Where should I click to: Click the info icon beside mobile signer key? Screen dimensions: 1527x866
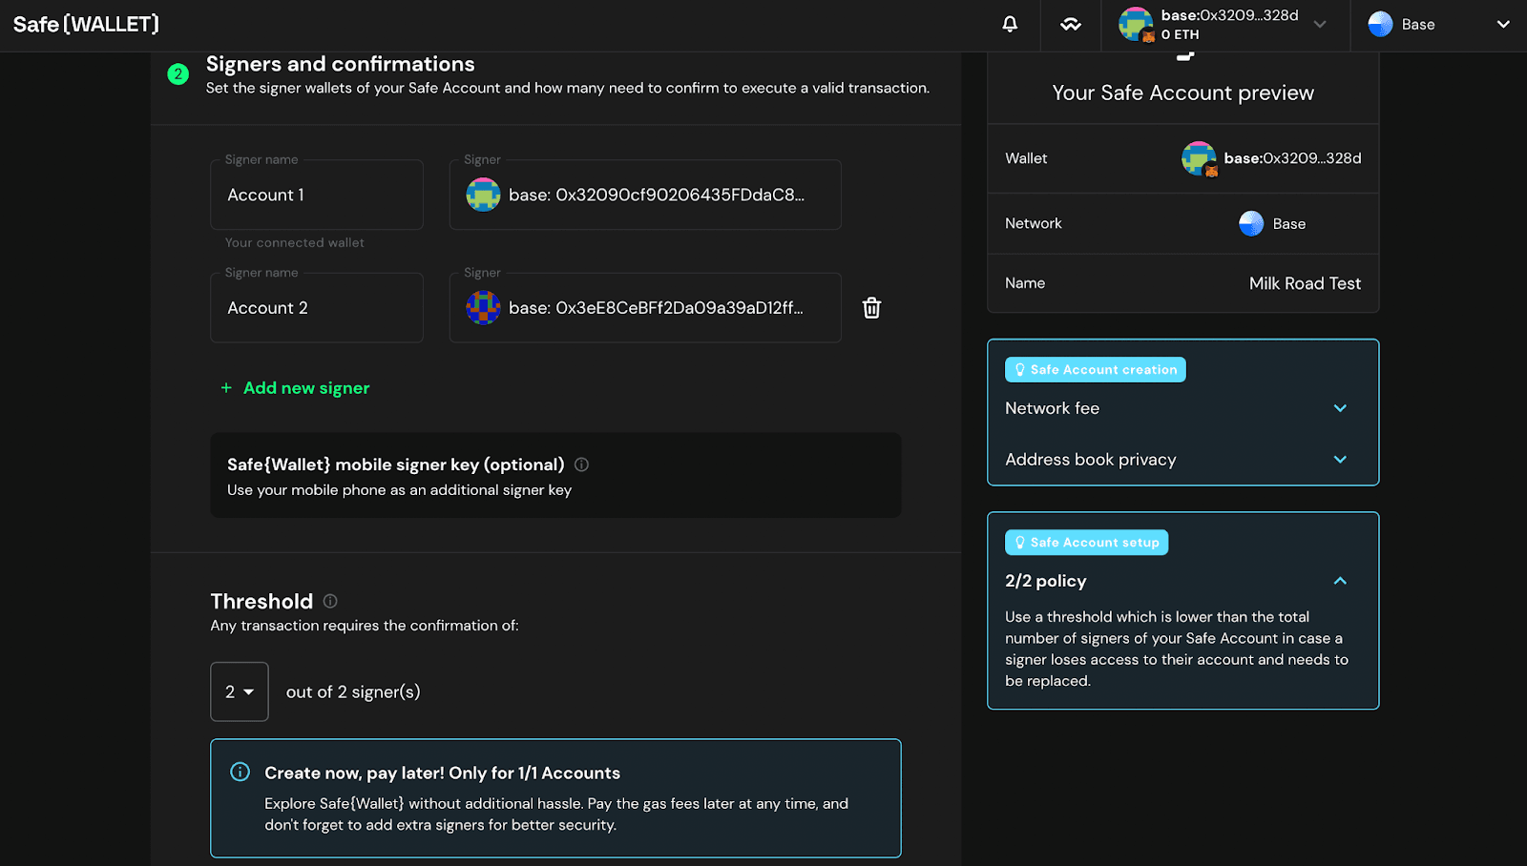pyautogui.click(x=582, y=464)
